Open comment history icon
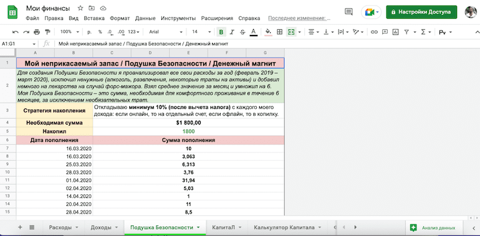The image size is (480, 236). 348,12
